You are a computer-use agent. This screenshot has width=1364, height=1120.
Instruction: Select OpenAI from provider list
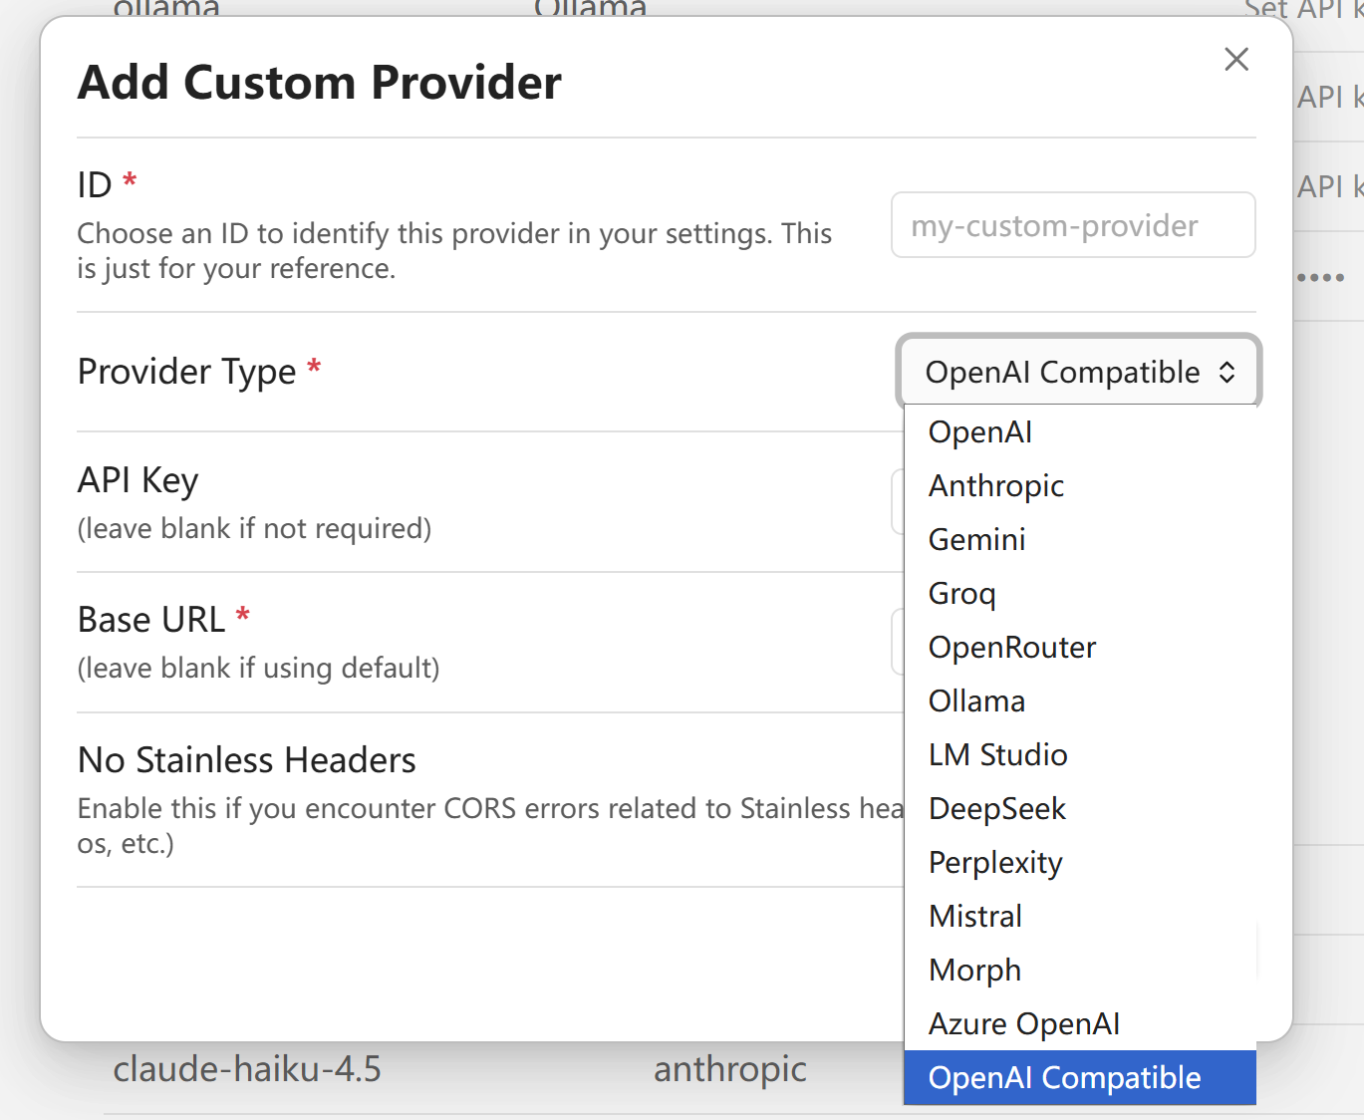1080,432
